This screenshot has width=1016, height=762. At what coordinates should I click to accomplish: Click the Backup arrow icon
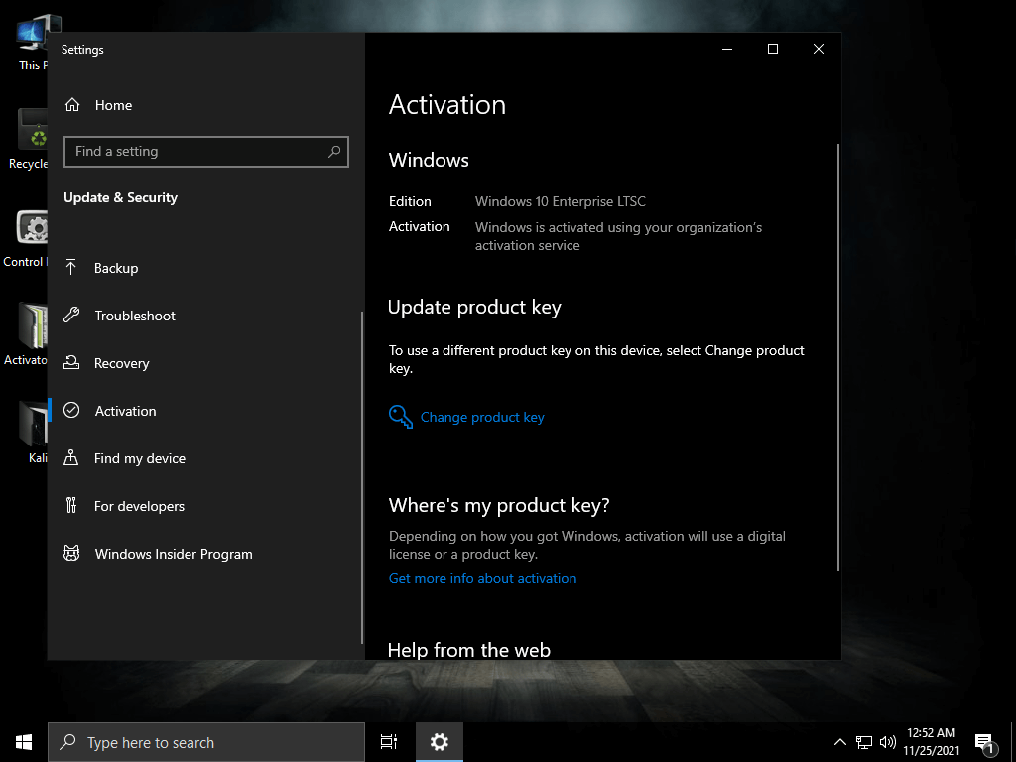(71, 267)
